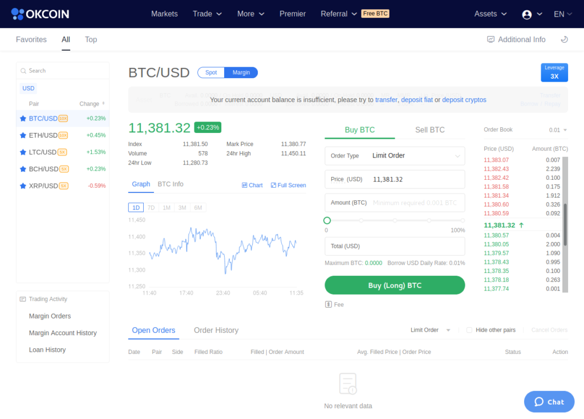Expand the account menu chevron
Viewport: 584px width, 419px height.
540,14
